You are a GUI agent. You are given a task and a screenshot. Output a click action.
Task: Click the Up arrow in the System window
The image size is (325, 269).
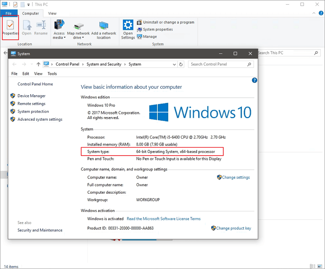click(39, 64)
